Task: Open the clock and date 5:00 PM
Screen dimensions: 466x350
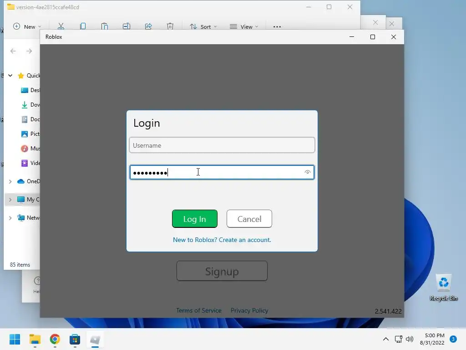Action: click(x=432, y=339)
